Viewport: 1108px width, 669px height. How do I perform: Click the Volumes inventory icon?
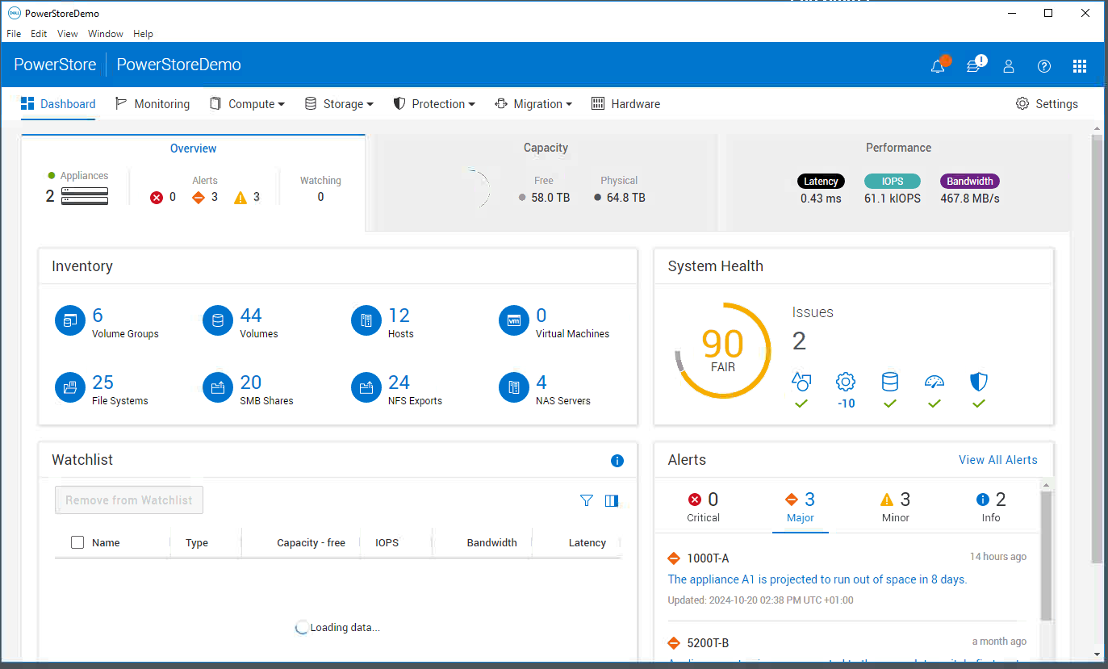click(217, 320)
